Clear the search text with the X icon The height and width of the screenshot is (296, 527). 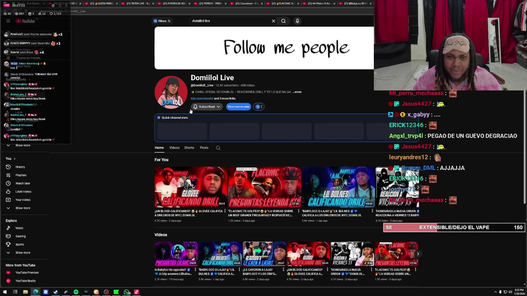tap(273, 21)
